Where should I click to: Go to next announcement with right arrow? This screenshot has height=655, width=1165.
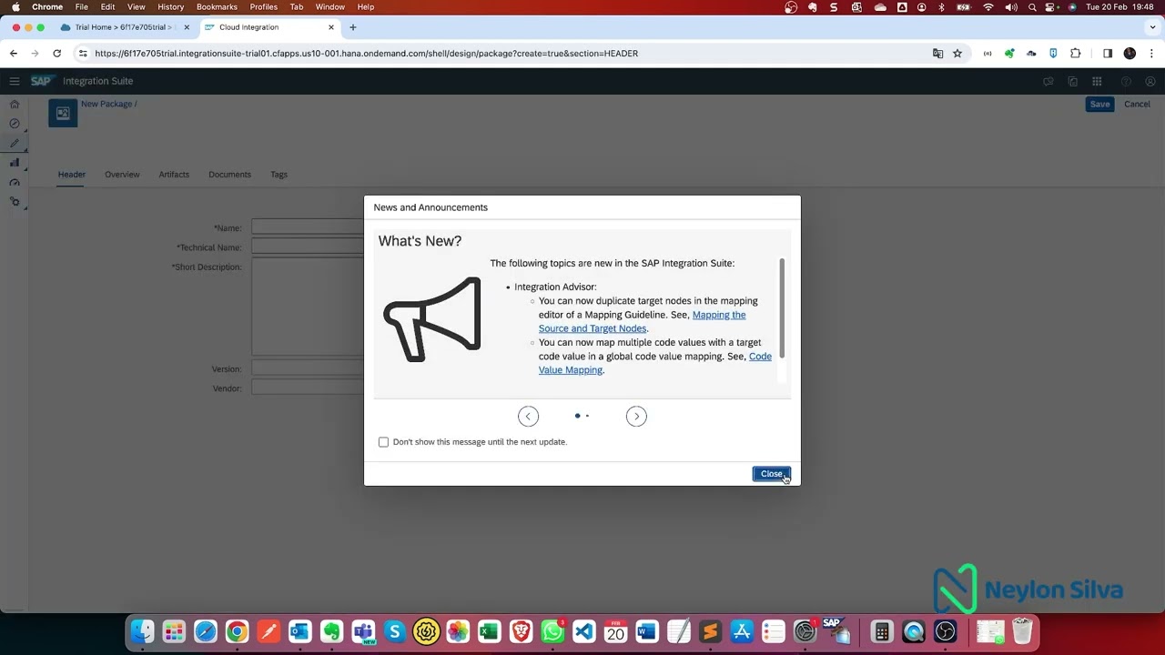[636, 416]
